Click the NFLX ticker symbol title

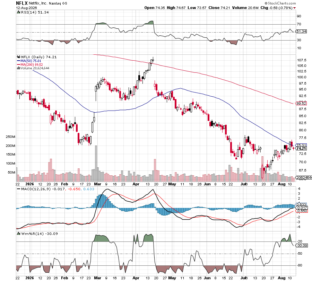tap(22, 3)
